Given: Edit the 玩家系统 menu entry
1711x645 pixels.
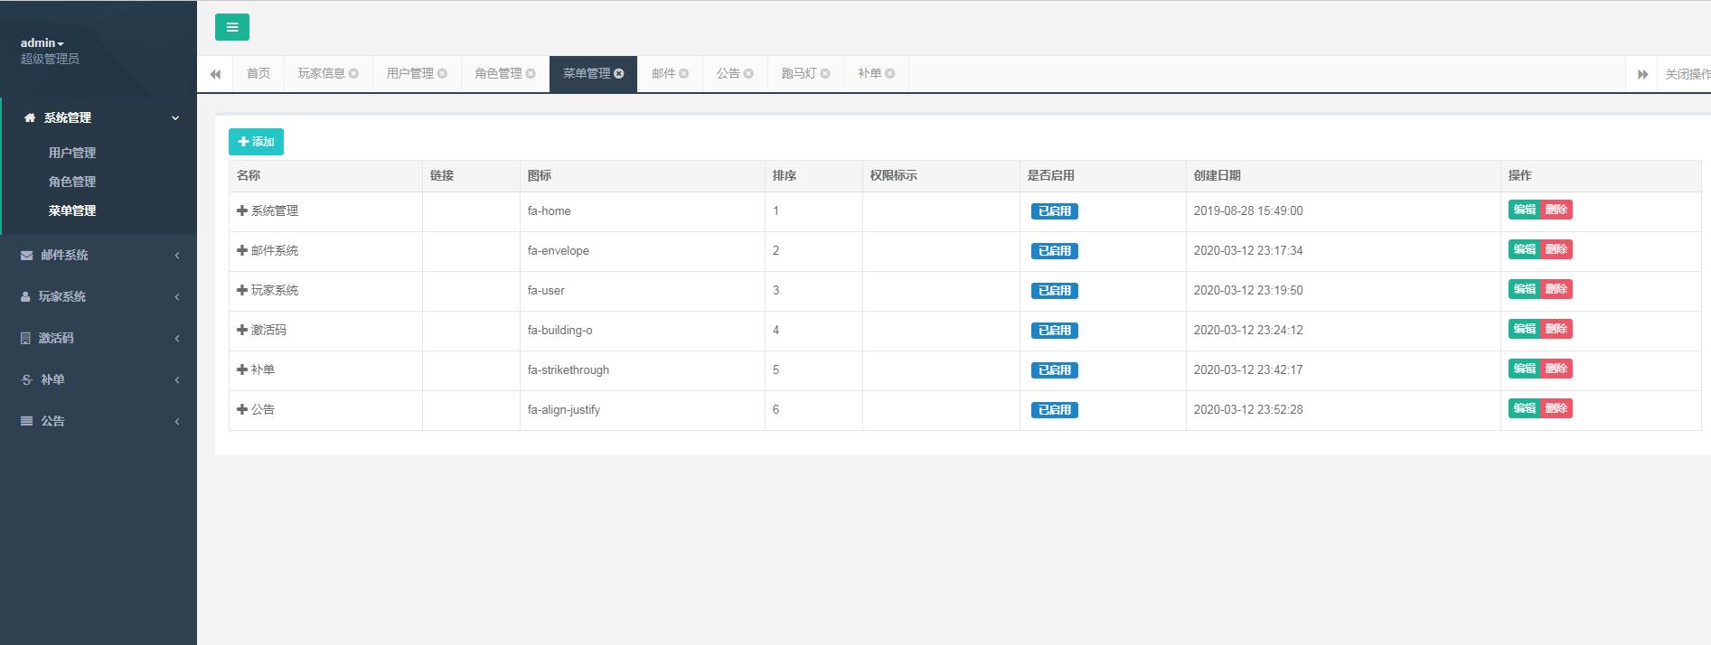Looking at the screenshot, I should [1524, 289].
